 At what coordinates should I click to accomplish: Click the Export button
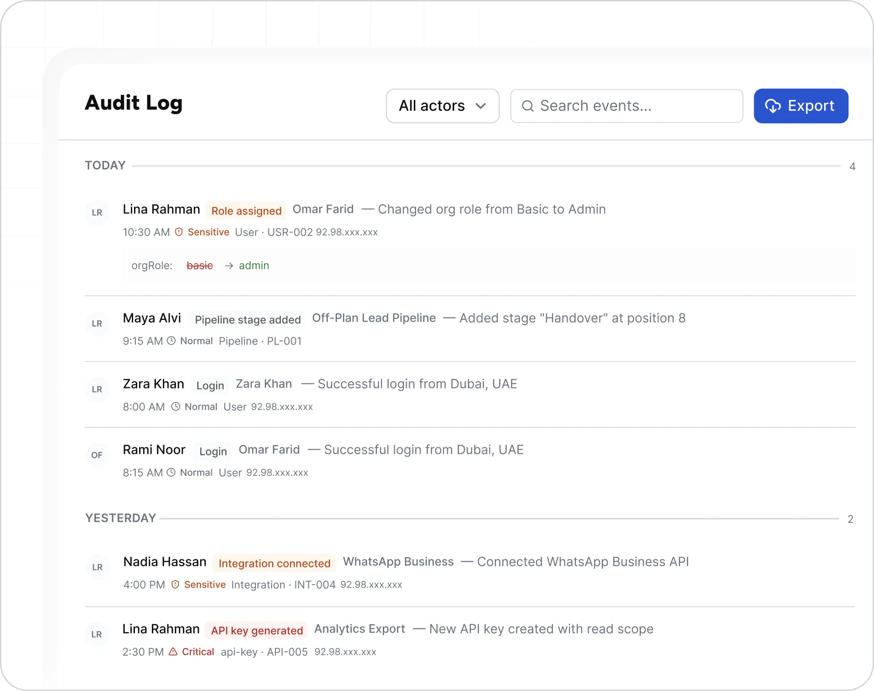pyautogui.click(x=801, y=106)
